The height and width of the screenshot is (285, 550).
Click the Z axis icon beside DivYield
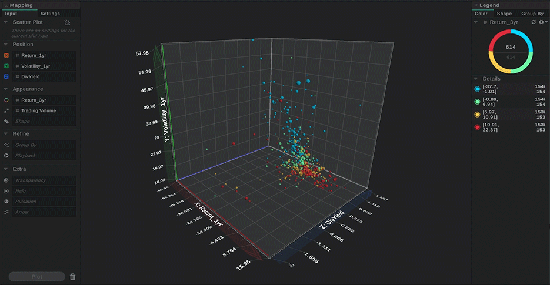click(x=6, y=76)
